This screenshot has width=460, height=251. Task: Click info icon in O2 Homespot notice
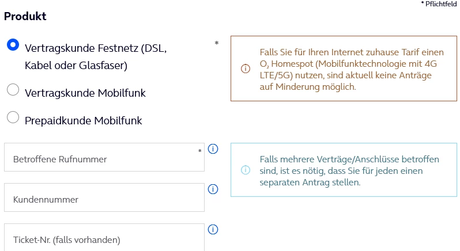[246, 69]
